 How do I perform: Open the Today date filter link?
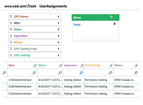click(77, 24)
